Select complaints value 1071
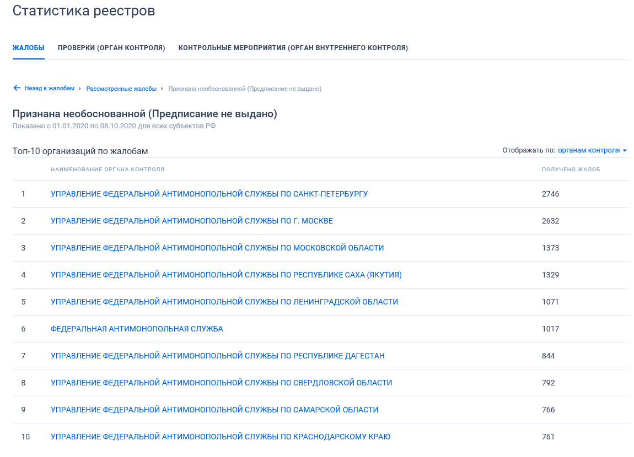Image resolution: width=634 pixels, height=457 pixels. [550, 302]
